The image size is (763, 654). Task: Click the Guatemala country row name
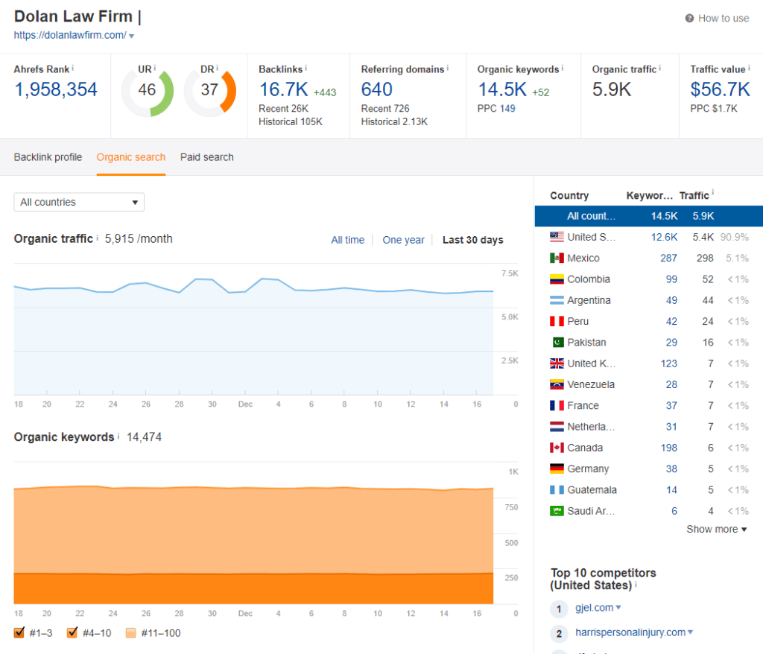[x=592, y=490]
